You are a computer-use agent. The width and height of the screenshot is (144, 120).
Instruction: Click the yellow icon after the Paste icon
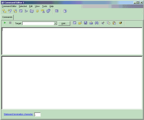coord(121,23)
